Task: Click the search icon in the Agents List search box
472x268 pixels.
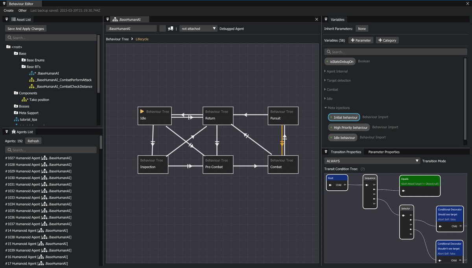Action: coord(9,150)
